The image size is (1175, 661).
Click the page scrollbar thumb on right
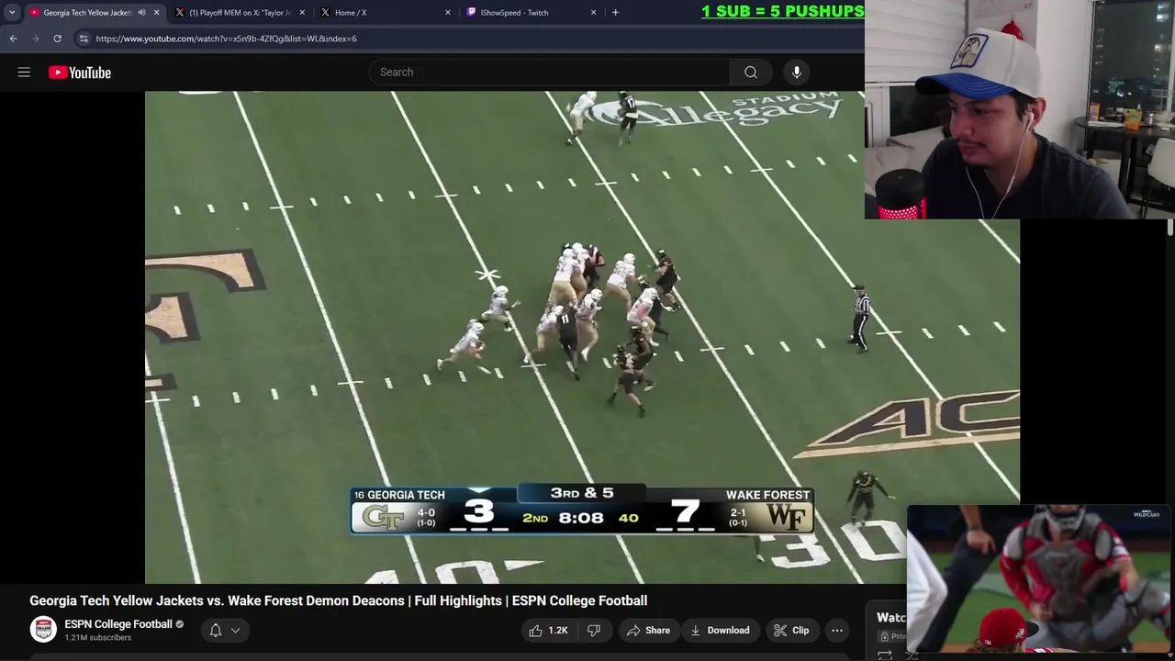[x=1170, y=228]
